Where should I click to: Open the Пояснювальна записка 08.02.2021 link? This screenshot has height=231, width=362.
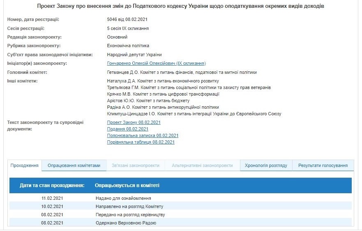coord(143,135)
